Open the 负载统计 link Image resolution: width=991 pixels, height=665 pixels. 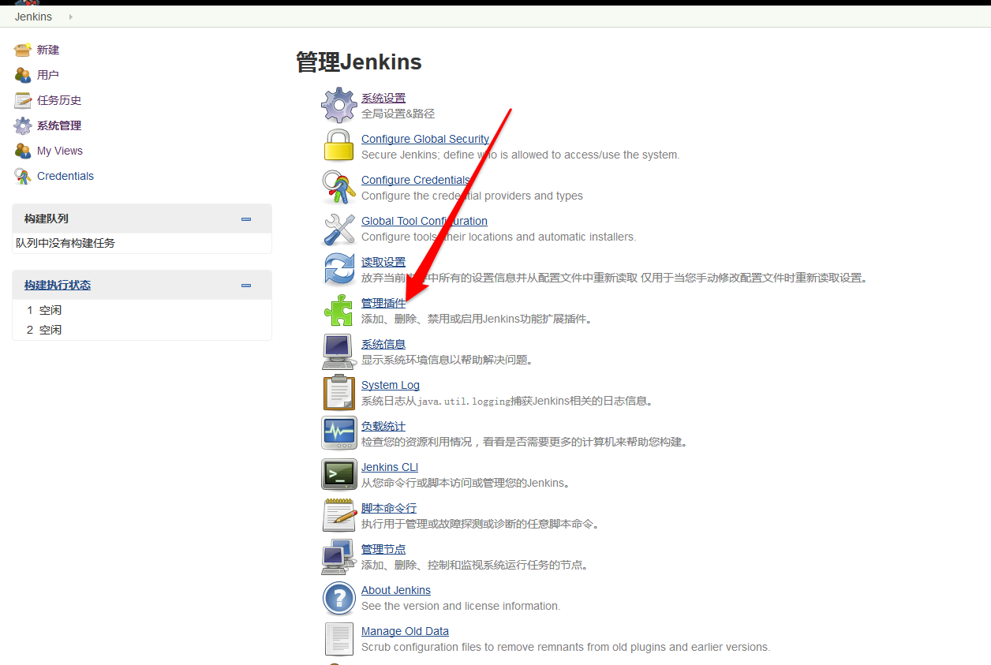[x=383, y=426]
